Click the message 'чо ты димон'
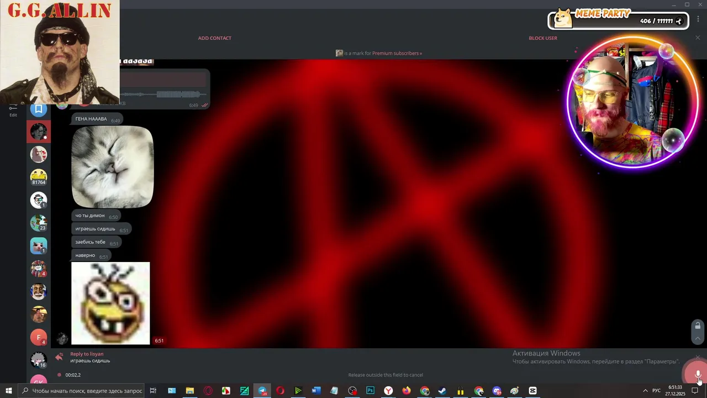The width and height of the screenshot is (707, 398). [96, 216]
